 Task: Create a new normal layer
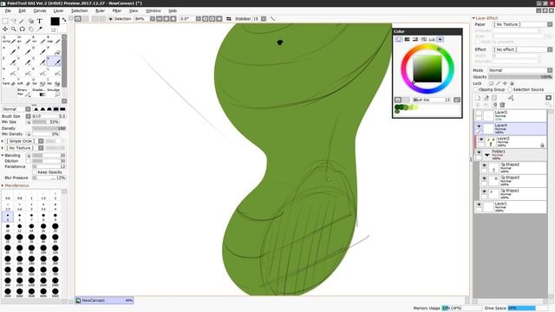(478, 98)
